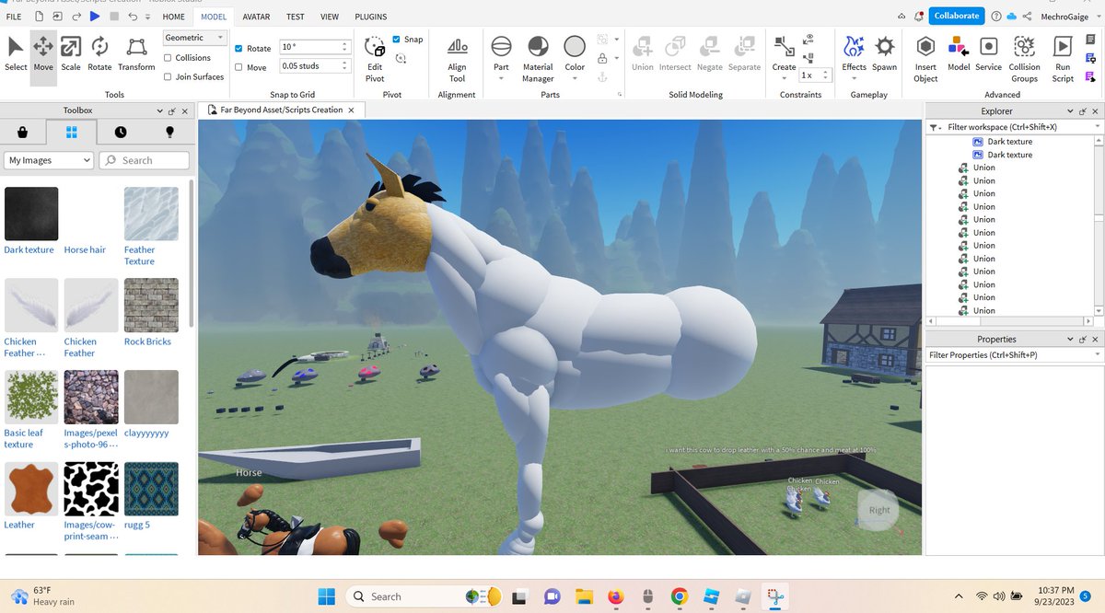Click the Collaborate button
The height and width of the screenshot is (613, 1105).
coord(956,16)
